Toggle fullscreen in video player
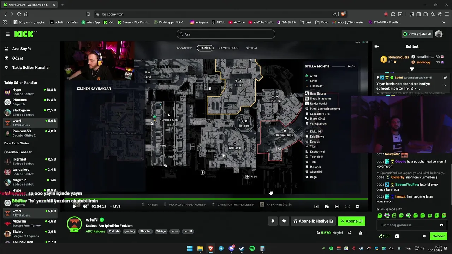The width and height of the screenshot is (452, 254). 347,206
